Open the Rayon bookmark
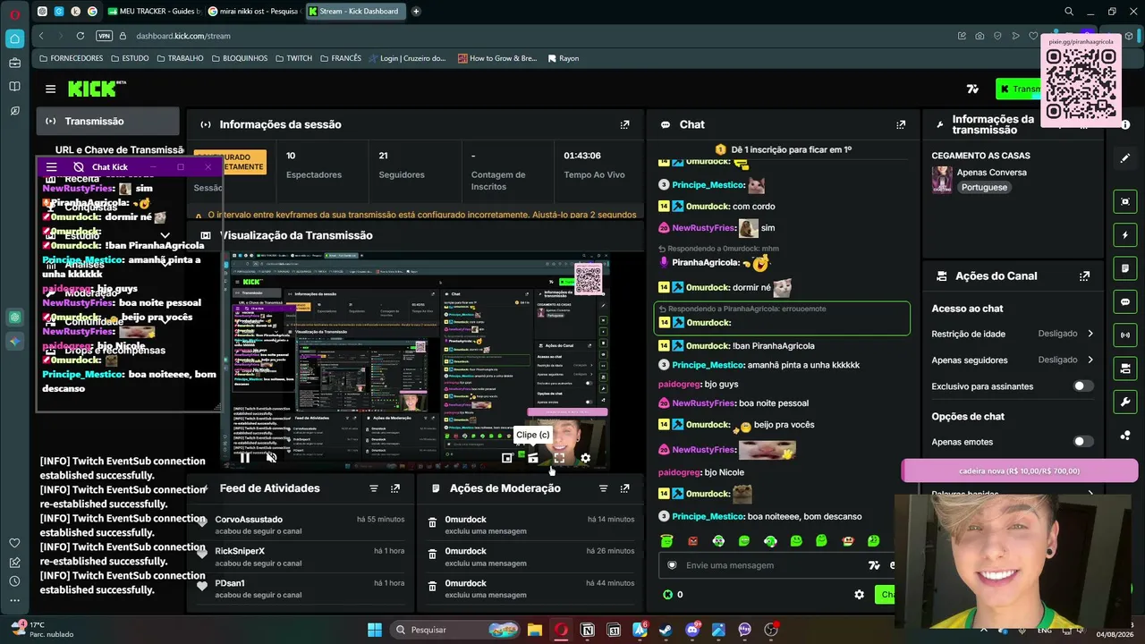 point(563,58)
